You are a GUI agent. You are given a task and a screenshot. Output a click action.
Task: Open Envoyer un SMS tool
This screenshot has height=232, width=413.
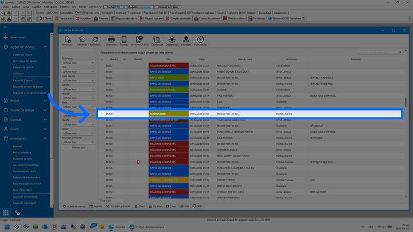pos(139,40)
